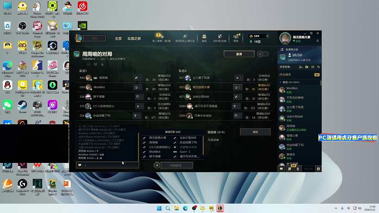Click the League client taskbar icon

click(x=220, y=208)
